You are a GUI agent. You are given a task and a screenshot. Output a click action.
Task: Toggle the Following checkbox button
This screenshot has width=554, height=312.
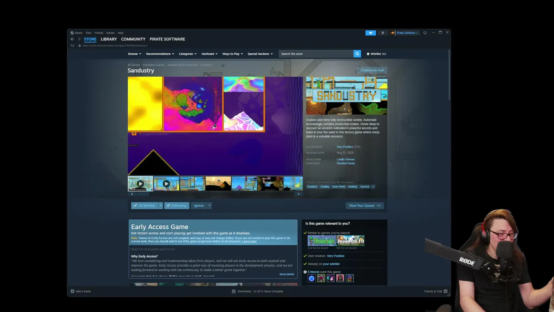177,205
